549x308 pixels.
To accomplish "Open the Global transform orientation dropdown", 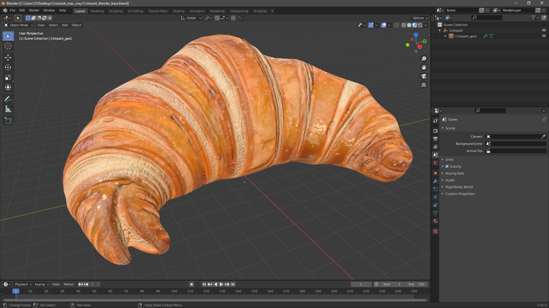I will [191, 18].
